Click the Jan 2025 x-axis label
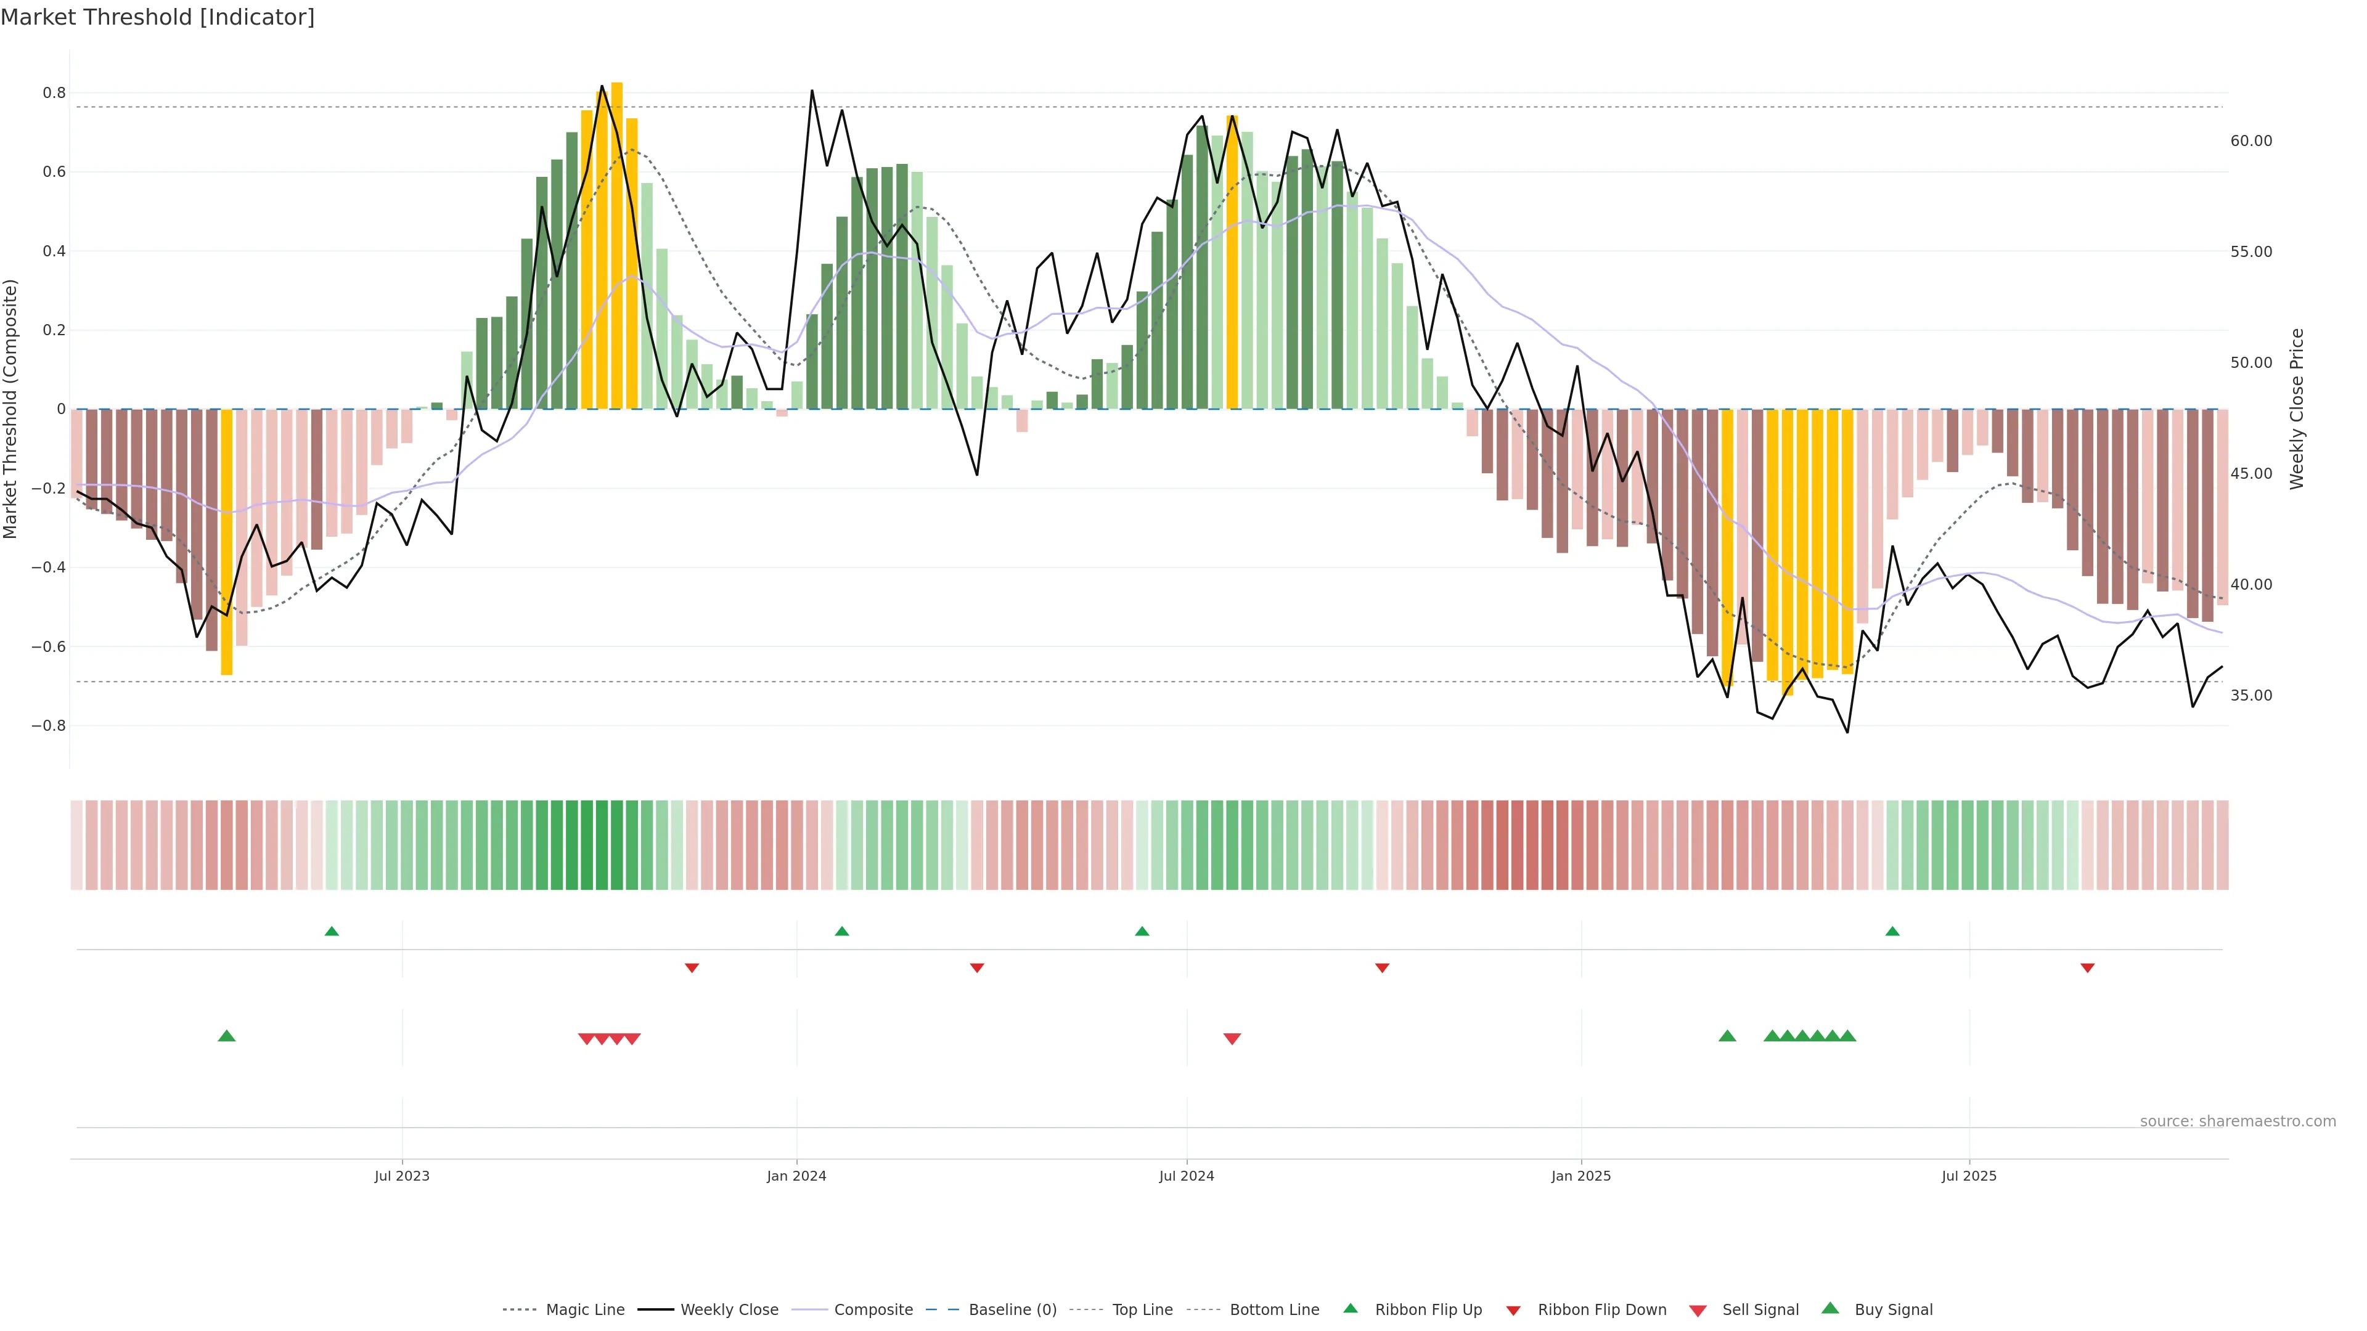2367x1331 pixels. coord(1580,1176)
